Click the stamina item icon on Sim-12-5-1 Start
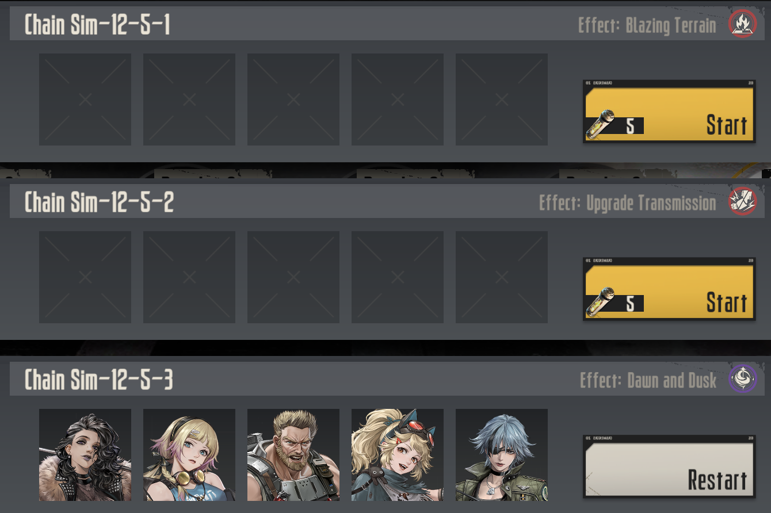Image resolution: width=771 pixels, height=513 pixels. (600, 124)
